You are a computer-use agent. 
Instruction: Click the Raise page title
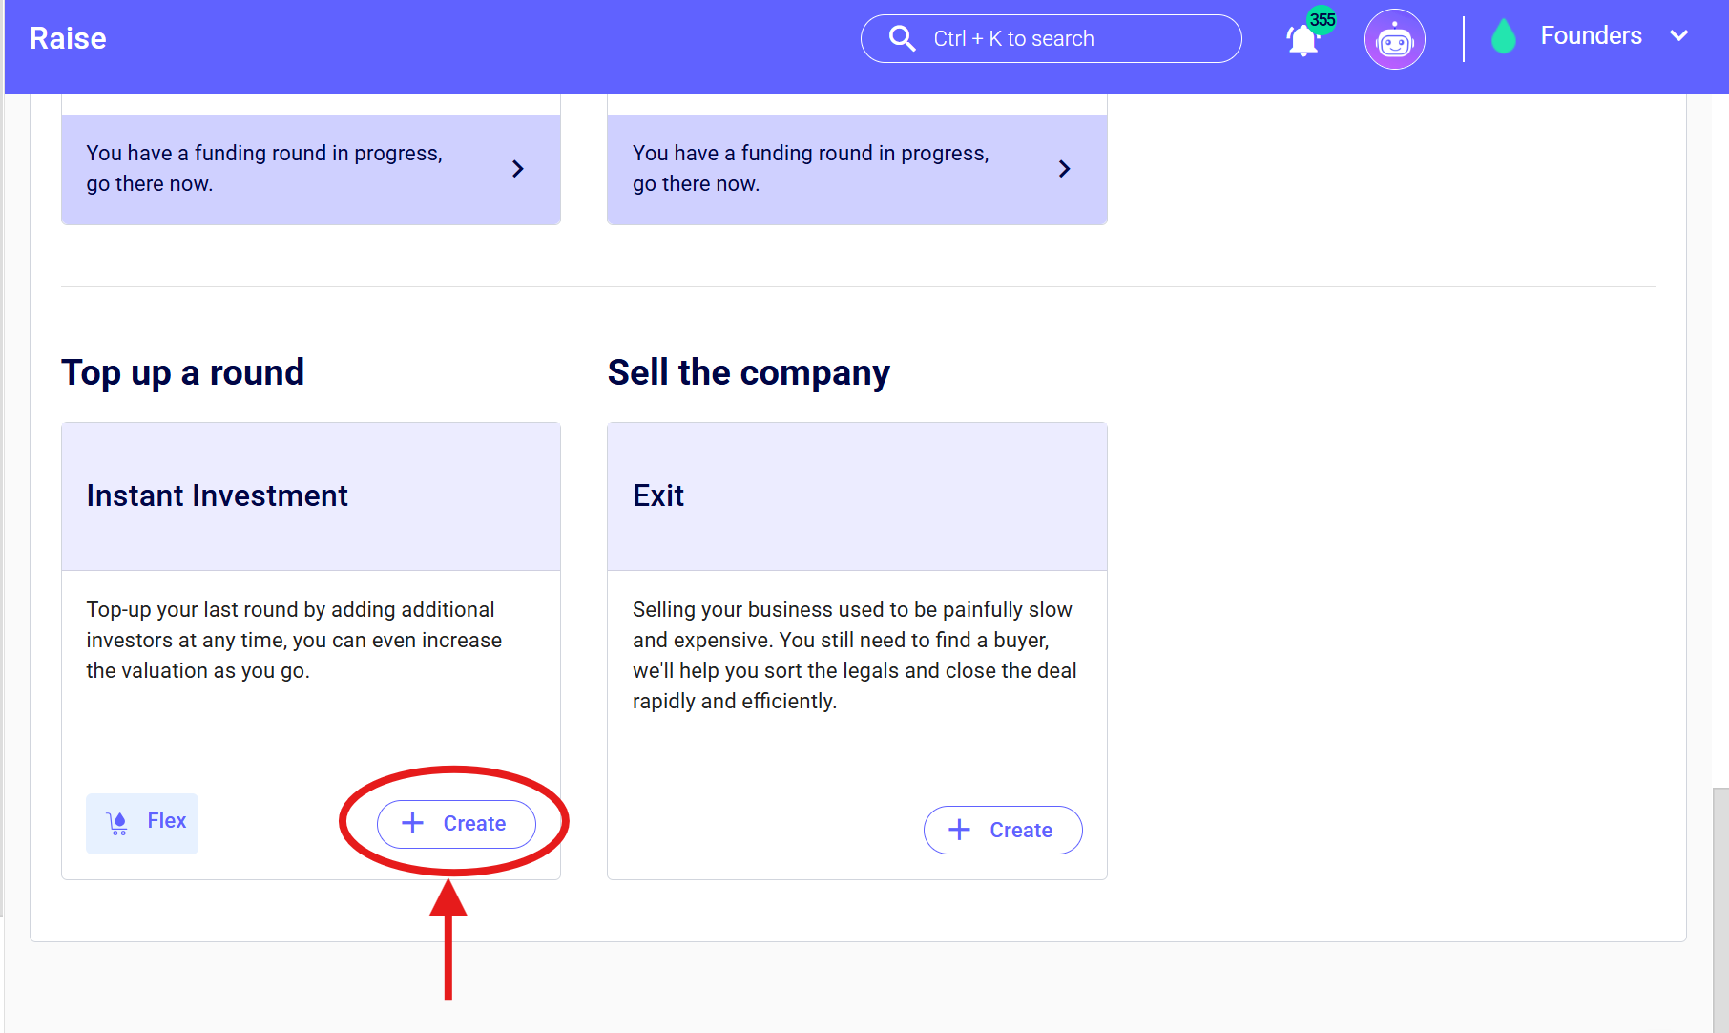68,38
